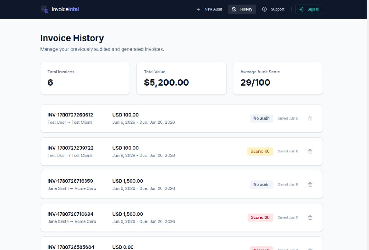This screenshot has width=369, height=250.
Task: Click due date line in INV-1780727260612 row
Action: point(143,122)
